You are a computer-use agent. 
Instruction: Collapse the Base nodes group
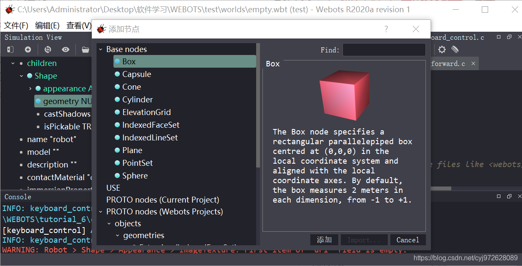tap(101, 49)
